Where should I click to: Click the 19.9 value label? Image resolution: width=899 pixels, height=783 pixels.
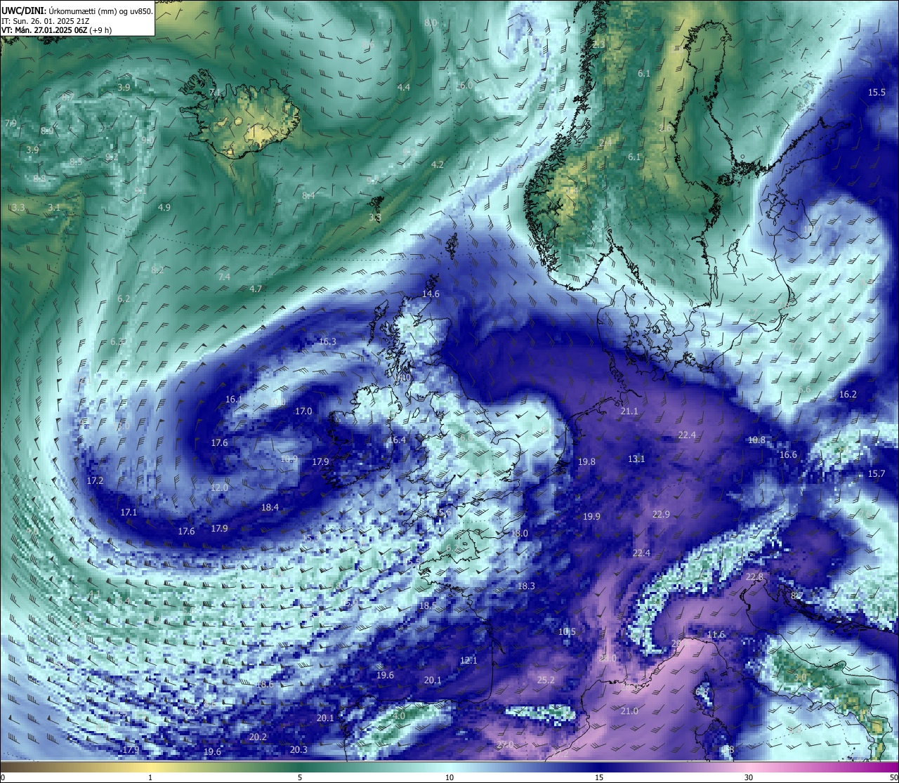pos(591,517)
